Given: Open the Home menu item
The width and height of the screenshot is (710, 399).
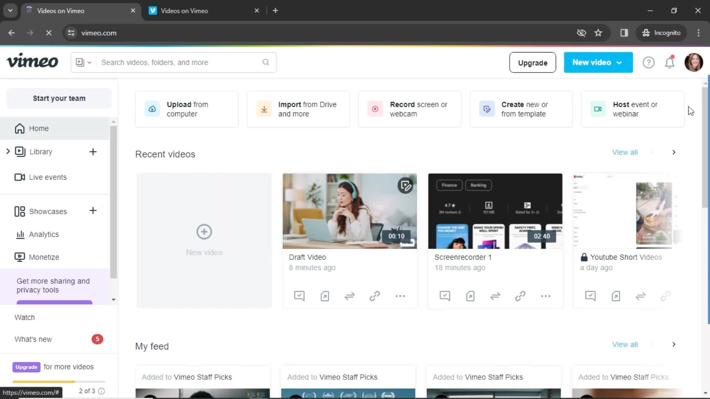Looking at the screenshot, I should 38,128.
